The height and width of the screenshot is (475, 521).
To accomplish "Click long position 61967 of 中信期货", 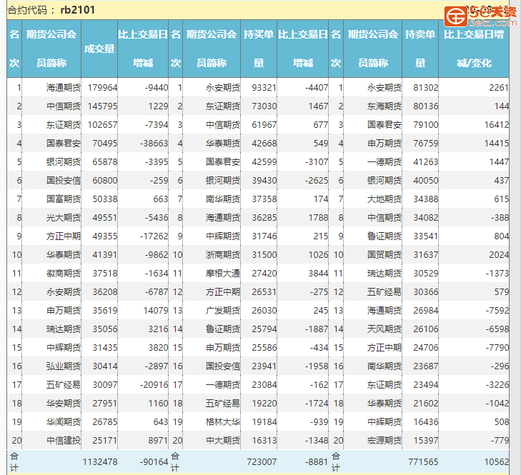I will 264,125.
